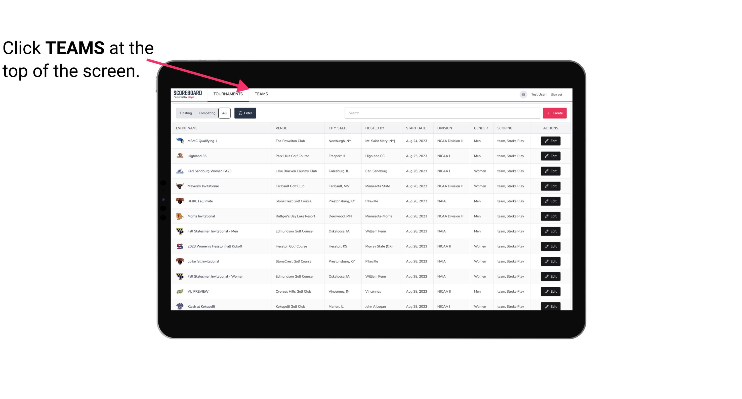Select the Competing toggle filter
The width and height of the screenshot is (742, 399).
206,113
